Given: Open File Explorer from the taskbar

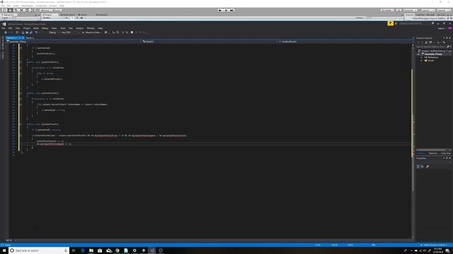Looking at the screenshot, I should point(91,250).
